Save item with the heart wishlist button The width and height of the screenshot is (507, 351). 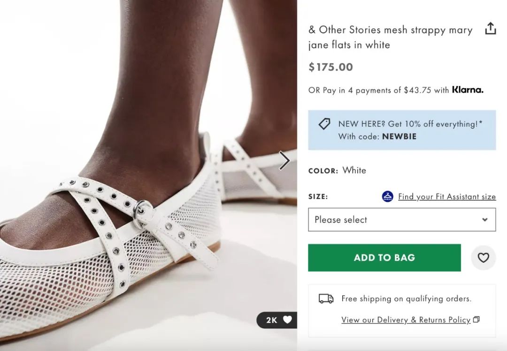483,258
